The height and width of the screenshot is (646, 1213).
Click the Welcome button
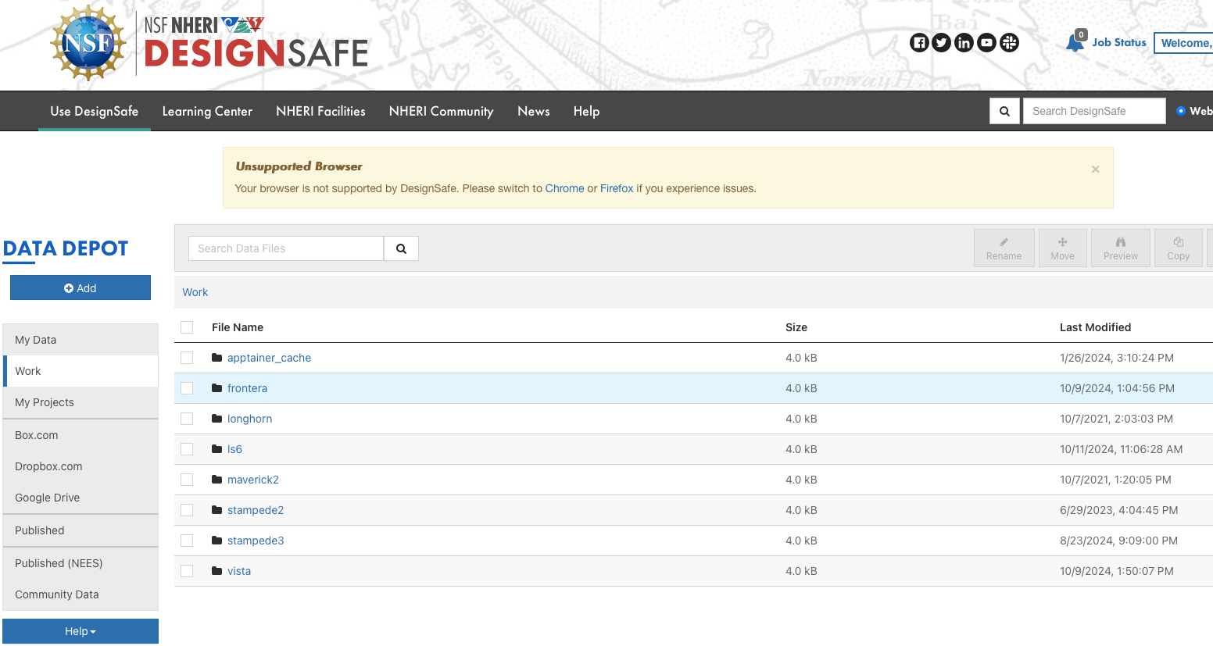pos(1184,43)
